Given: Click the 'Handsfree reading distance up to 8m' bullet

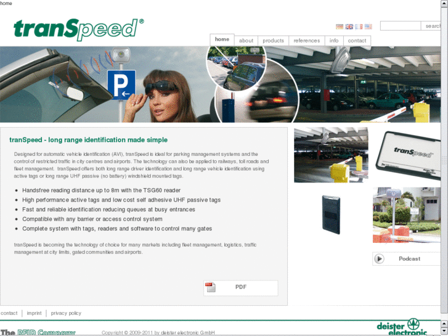Looking at the screenshot, I should click(x=102, y=191).
